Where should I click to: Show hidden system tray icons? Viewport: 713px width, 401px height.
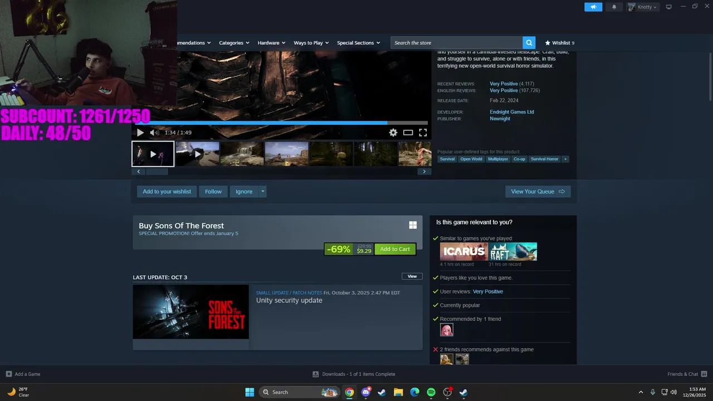click(641, 392)
